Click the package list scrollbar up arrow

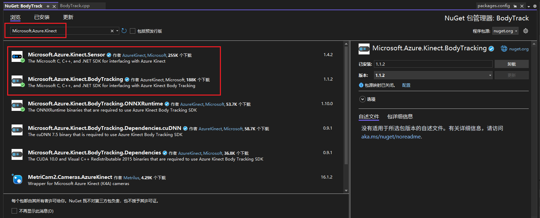[346, 44]
